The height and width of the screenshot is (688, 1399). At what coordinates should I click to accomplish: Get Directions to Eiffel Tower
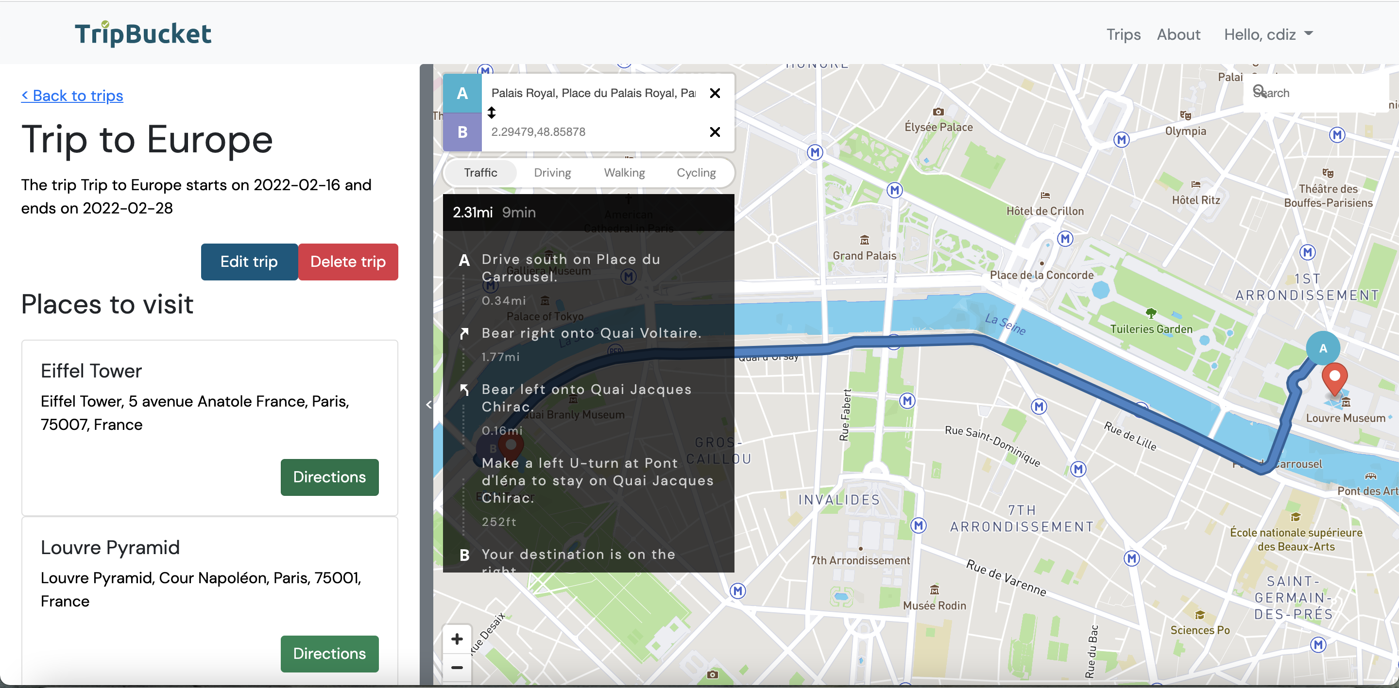tap(329, 477)
